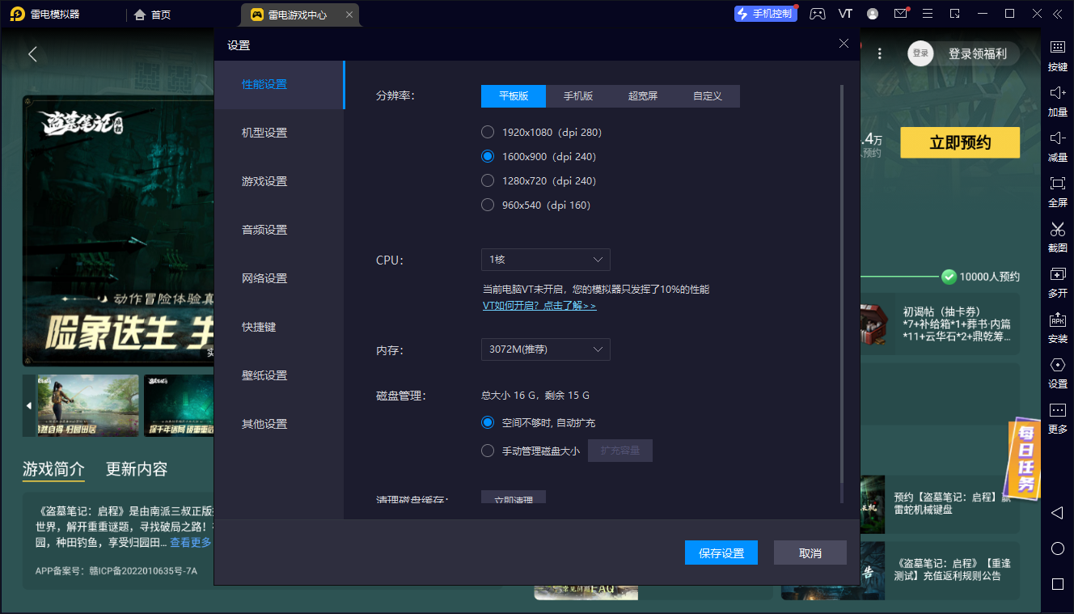Screen dimensions: 1074x614
Task: Open the user account avatar icon
Action: tap(873, 14)
